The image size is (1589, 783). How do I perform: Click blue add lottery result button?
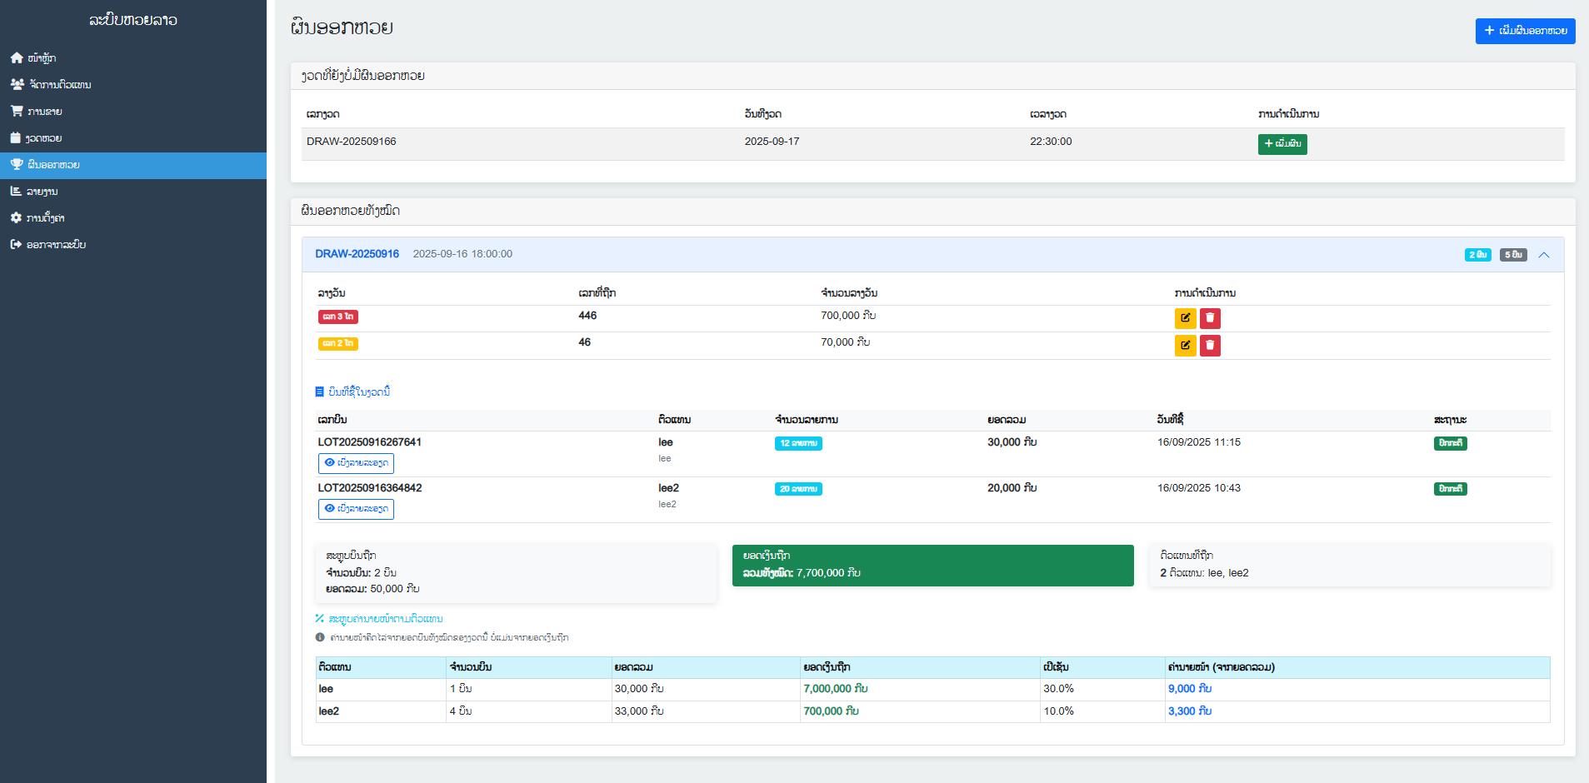[x=1525, y=31]
